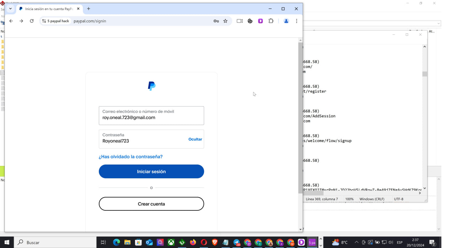The width and height of the screenshot is (455, 248).
Task: Click the PayPal page scroll-down arrow
Action: click(300, 229)
